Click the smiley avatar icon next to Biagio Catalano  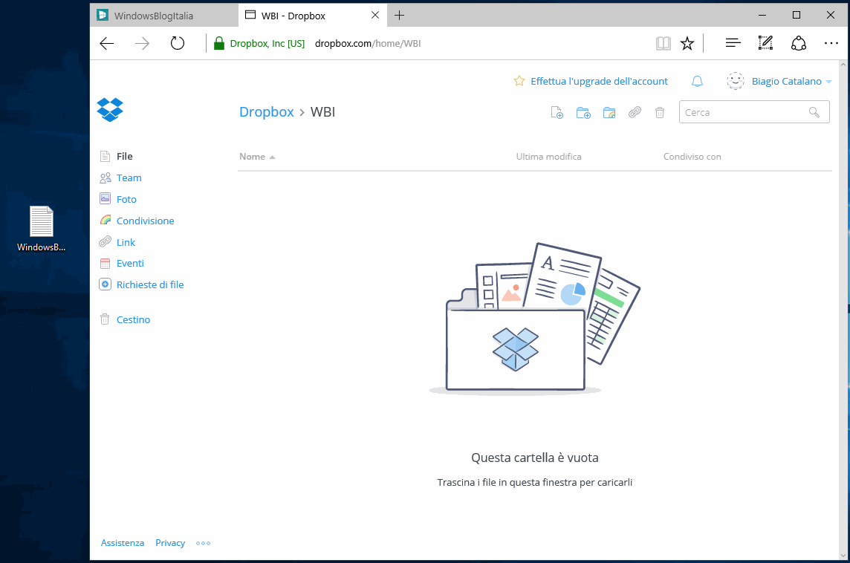click(736, 81)
